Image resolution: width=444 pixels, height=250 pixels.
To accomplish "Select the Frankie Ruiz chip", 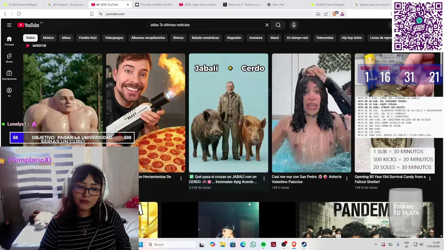I will point(88,38).
